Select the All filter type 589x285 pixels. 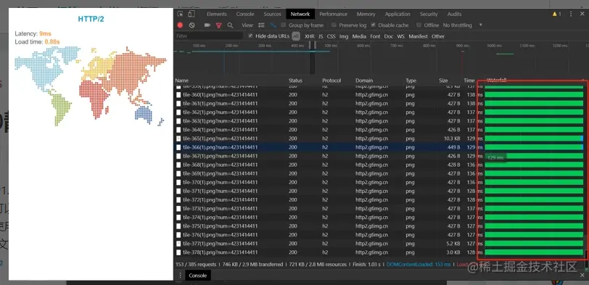point(296,36)
